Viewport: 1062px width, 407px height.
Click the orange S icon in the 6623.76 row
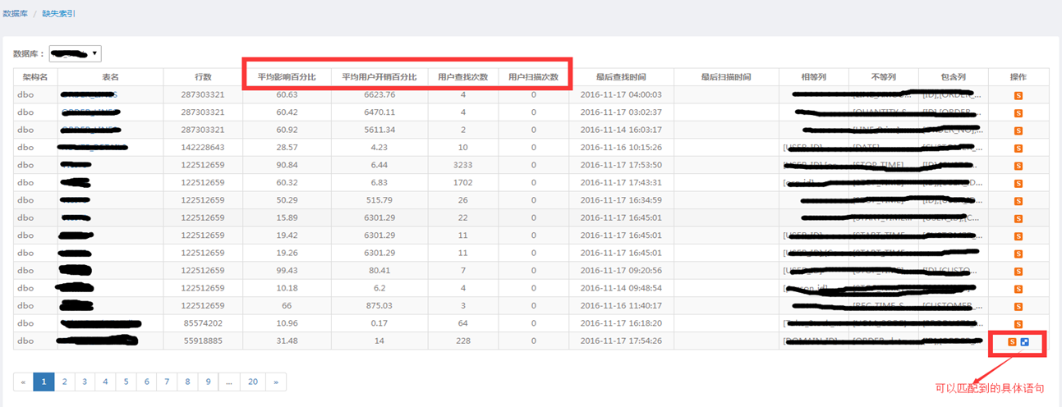click(1018, 95)
